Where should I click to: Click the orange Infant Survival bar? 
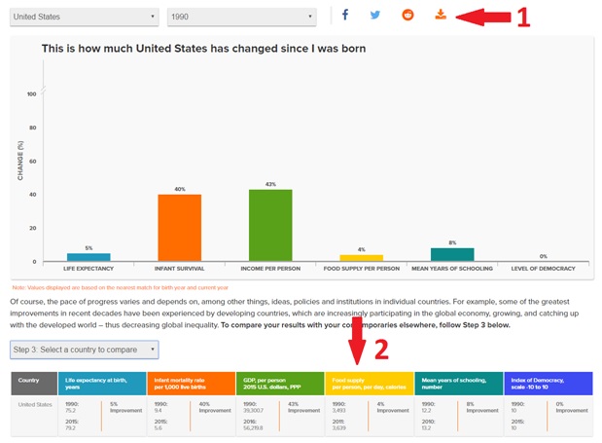click(180, 228)
